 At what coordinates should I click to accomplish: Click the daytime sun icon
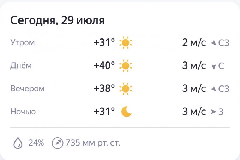coord(125,66)
